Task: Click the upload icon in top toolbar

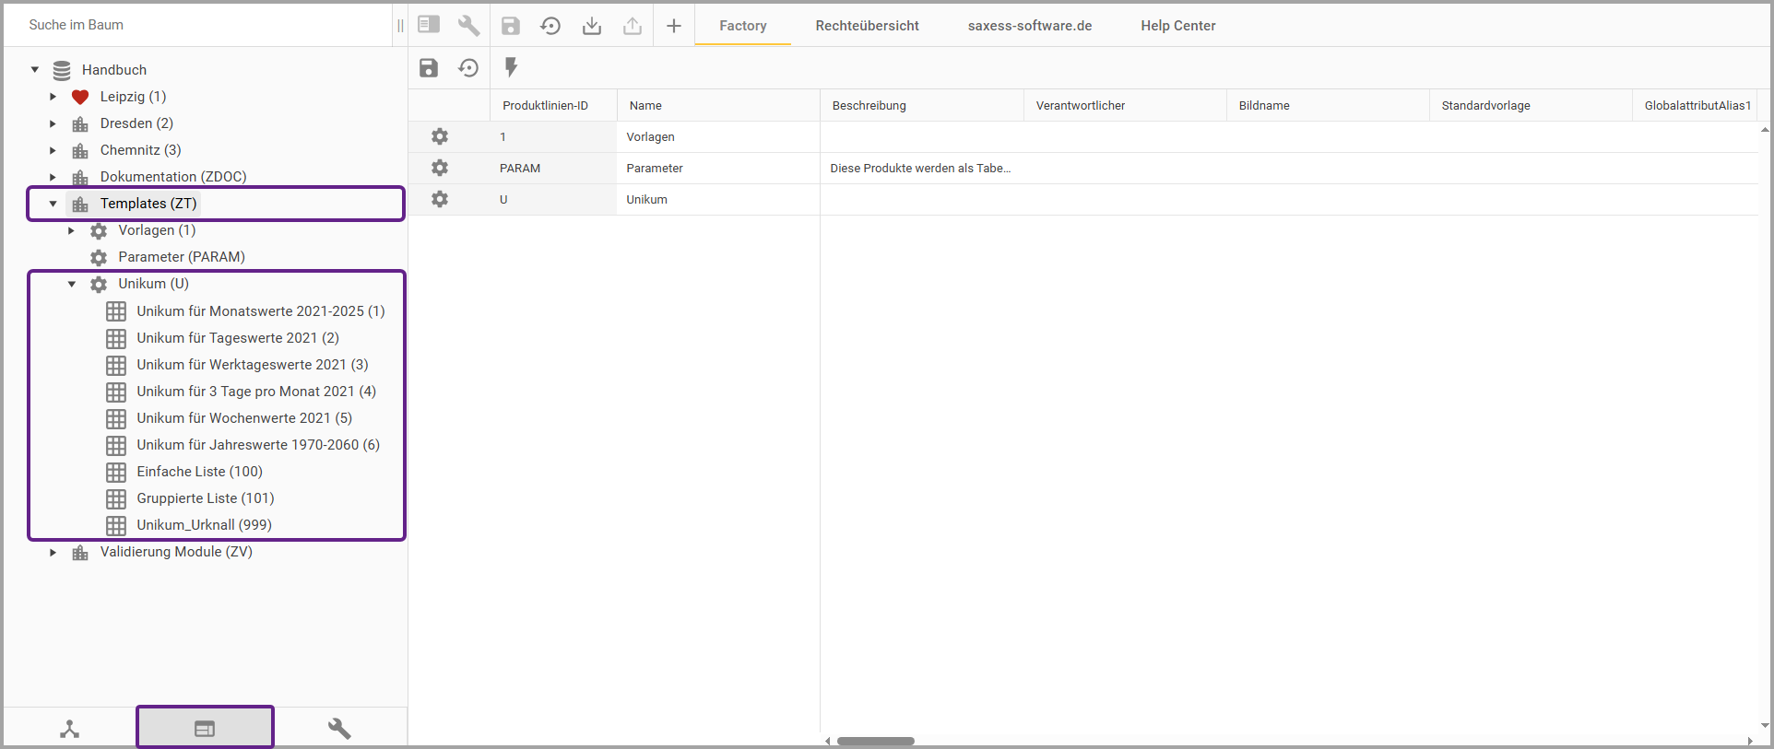Action: click(633, 26)
